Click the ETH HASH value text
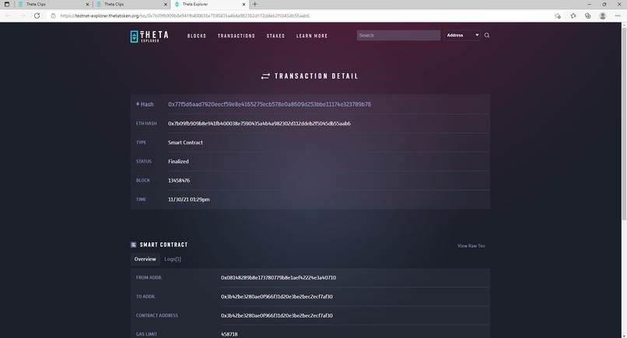627x338 pixels. [259, 123]
